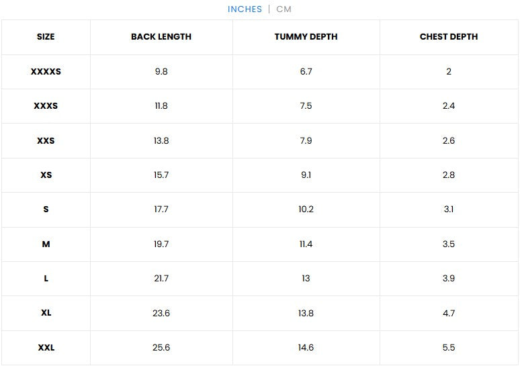
Task: Click tummy depth value 14.6
Action: (x=306, y=348)
